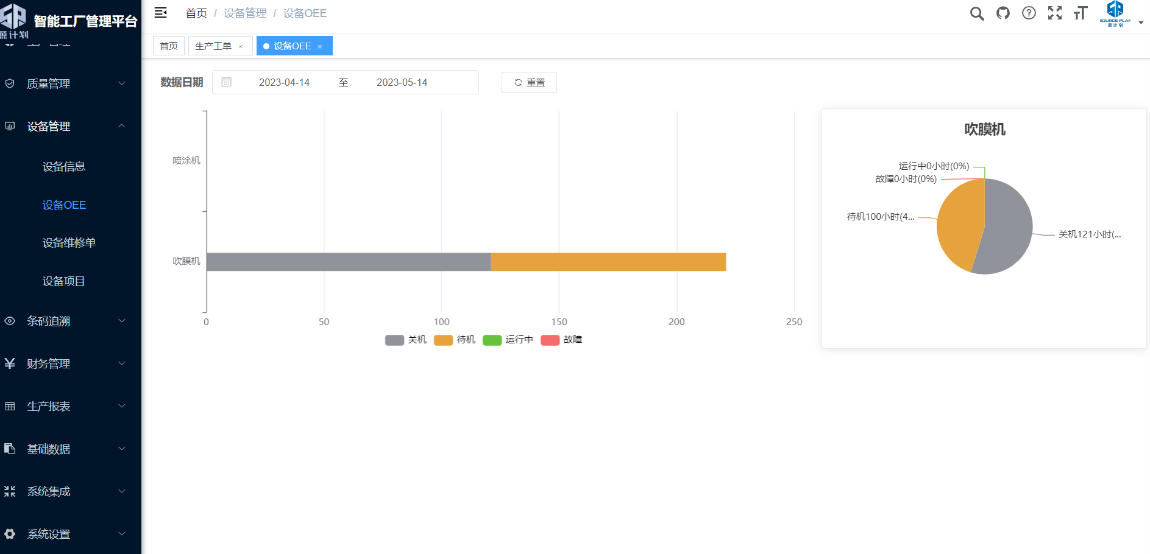Toggle fullscreen mode icon

click(x=1055, y=13)
